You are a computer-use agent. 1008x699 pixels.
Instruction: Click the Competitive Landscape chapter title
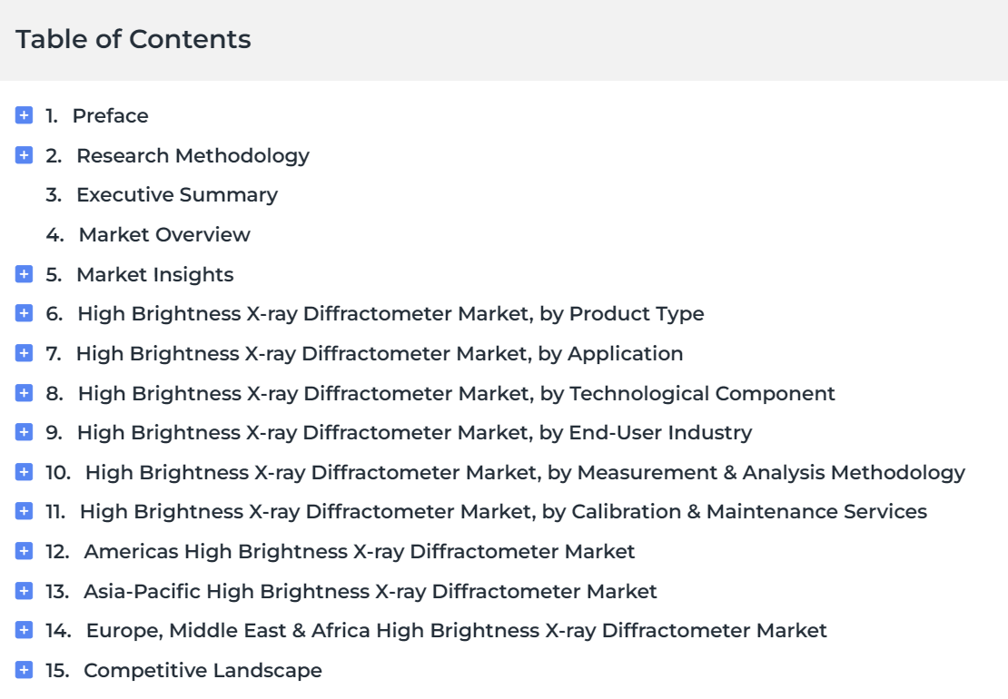(203, 671)
